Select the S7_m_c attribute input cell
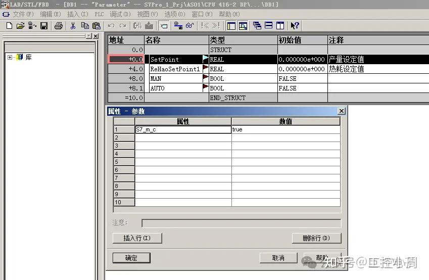 coord(183,129)
